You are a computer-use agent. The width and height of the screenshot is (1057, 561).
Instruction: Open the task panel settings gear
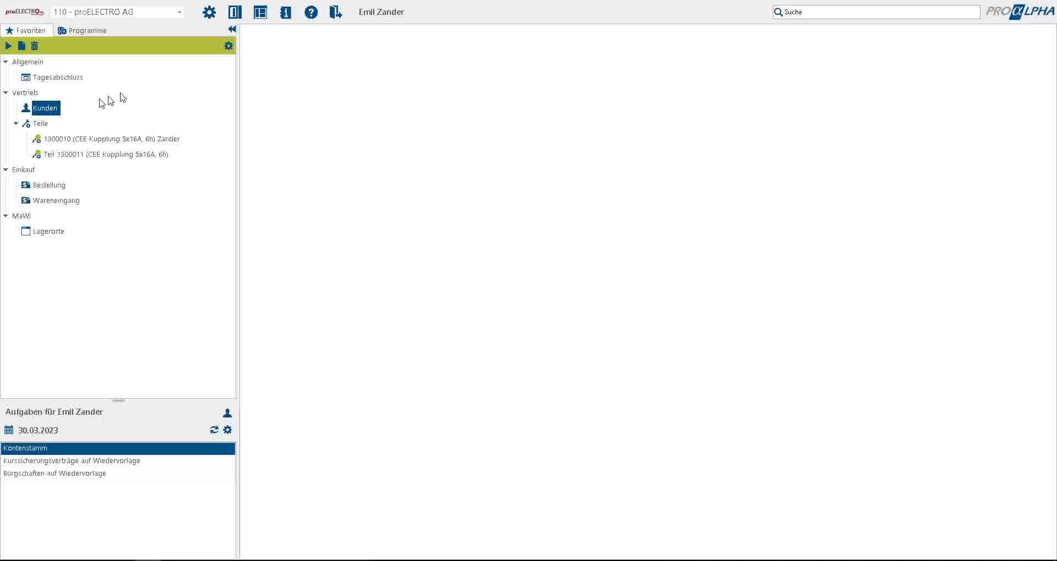click(x=228, y=430)
